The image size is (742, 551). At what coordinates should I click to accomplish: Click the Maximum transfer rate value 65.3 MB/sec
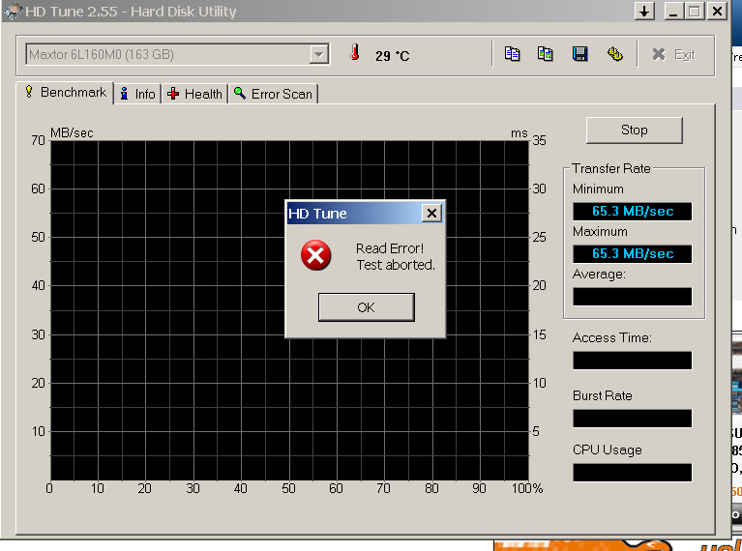(633, 254)
